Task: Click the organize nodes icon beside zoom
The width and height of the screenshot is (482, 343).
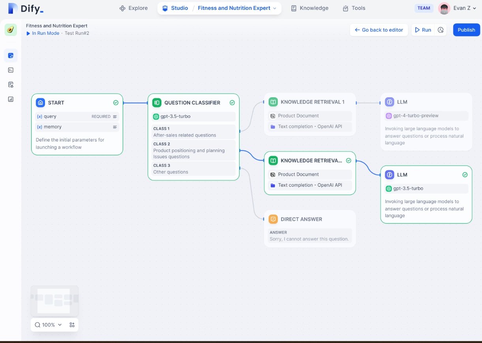Action: pyautogui.click(x=72, y=325)
